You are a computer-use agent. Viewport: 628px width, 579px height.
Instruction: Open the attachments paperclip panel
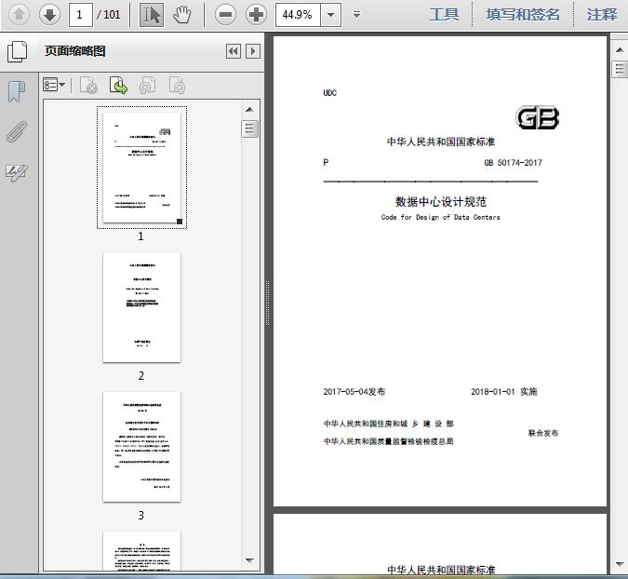17,132
